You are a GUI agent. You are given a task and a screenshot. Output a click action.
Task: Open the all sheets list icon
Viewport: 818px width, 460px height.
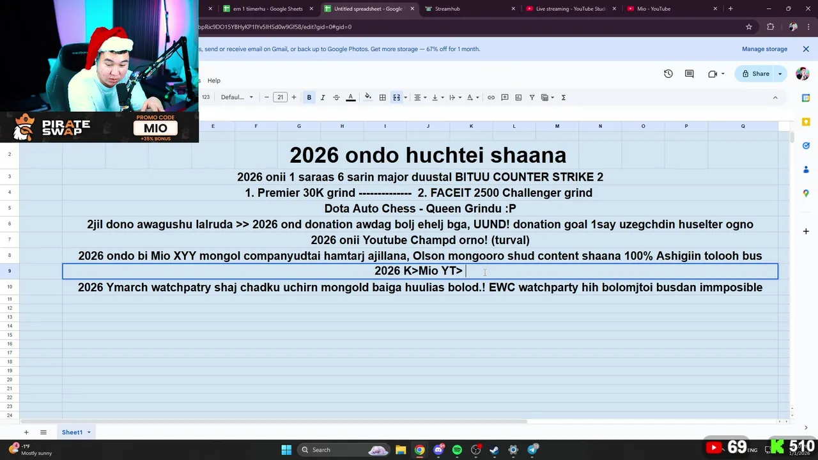click(43, 433)
